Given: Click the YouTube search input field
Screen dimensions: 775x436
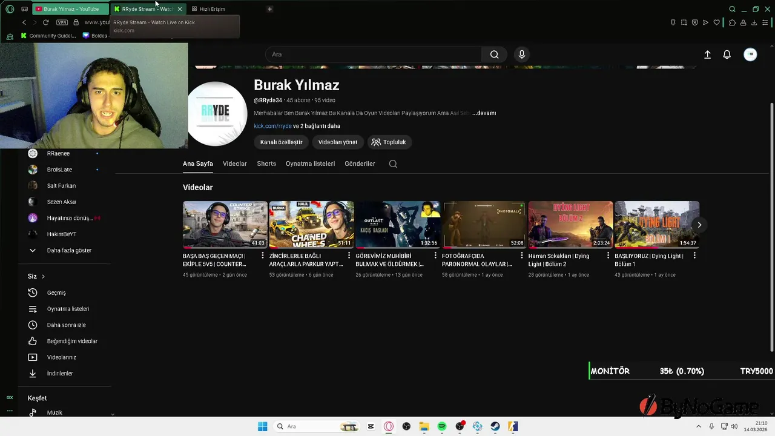Looking at the screenshot, I should [x=374, y=54].
